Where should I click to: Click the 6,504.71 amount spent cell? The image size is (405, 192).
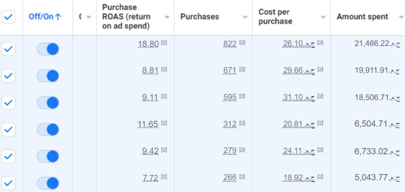pos(371,124)
